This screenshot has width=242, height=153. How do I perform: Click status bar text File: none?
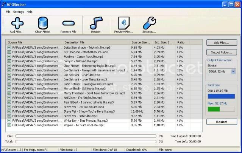tap(165, 150)
